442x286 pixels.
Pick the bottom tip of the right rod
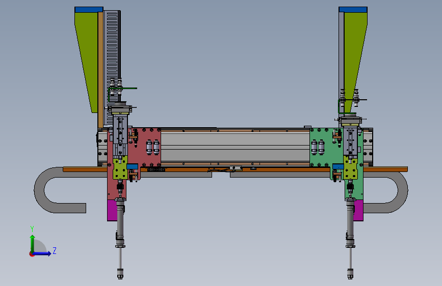tap(350, 274)
